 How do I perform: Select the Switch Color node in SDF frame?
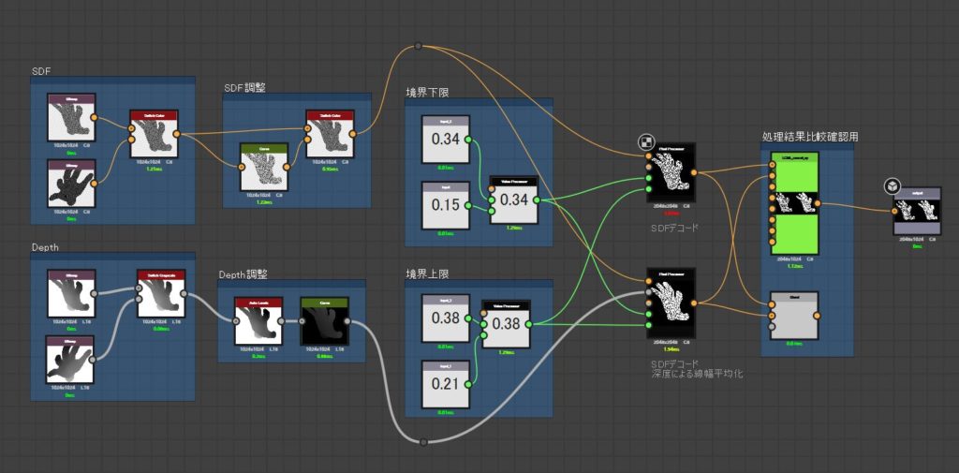pos(154,135)
